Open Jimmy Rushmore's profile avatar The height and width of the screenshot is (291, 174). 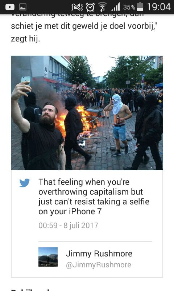pos(48,257)
